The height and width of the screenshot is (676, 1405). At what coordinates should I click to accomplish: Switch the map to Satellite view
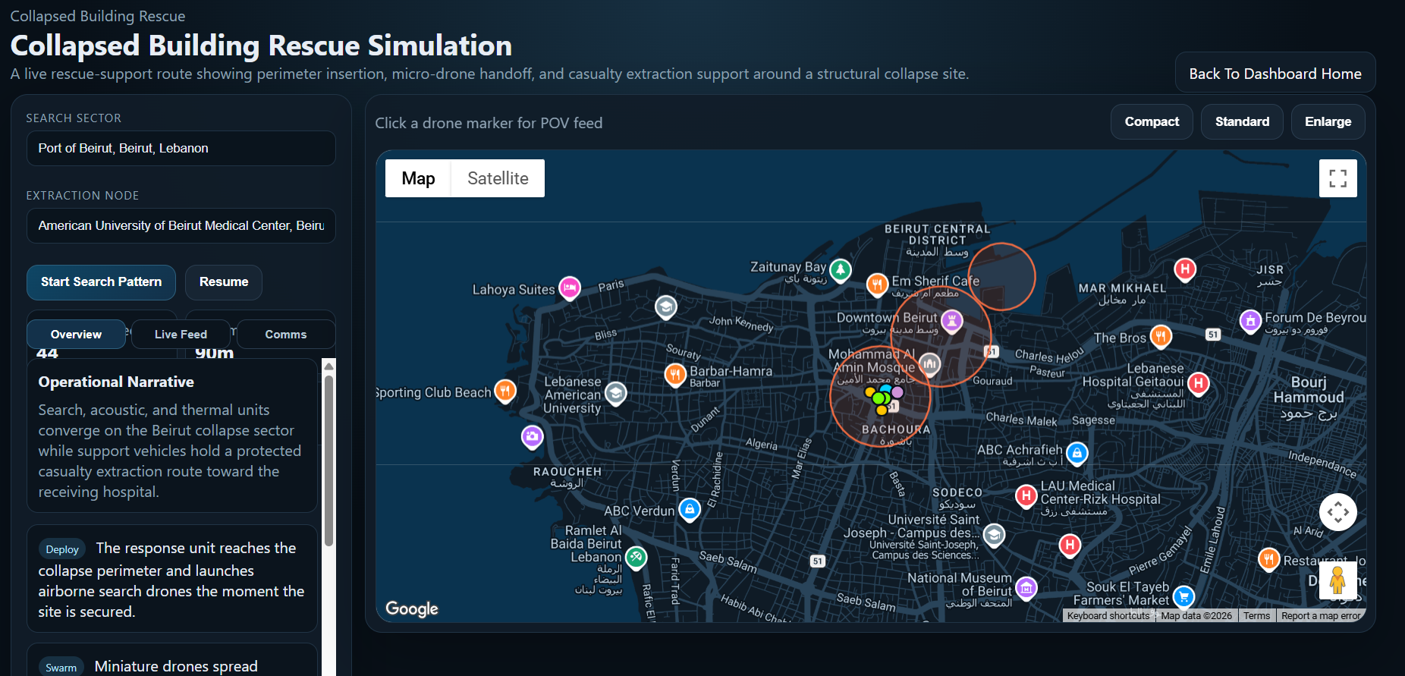498,178
